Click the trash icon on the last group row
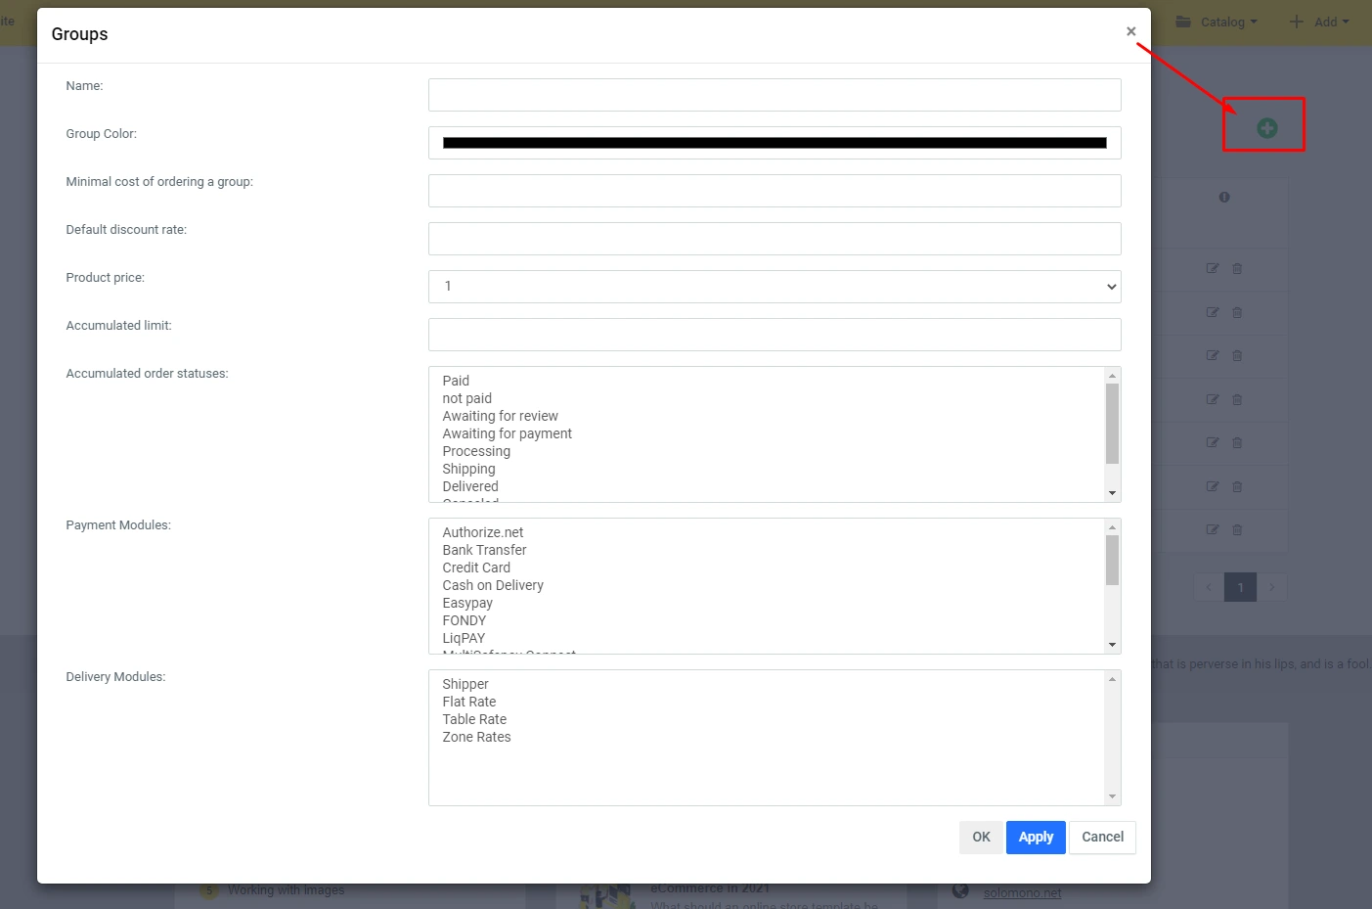Viewport: 1372px width, 909px height. click(x=1237, y=529)
